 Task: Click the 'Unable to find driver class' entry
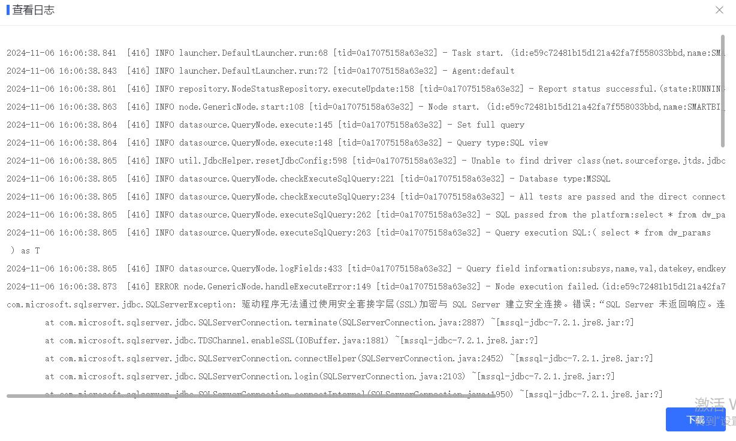tap(366, 161)
